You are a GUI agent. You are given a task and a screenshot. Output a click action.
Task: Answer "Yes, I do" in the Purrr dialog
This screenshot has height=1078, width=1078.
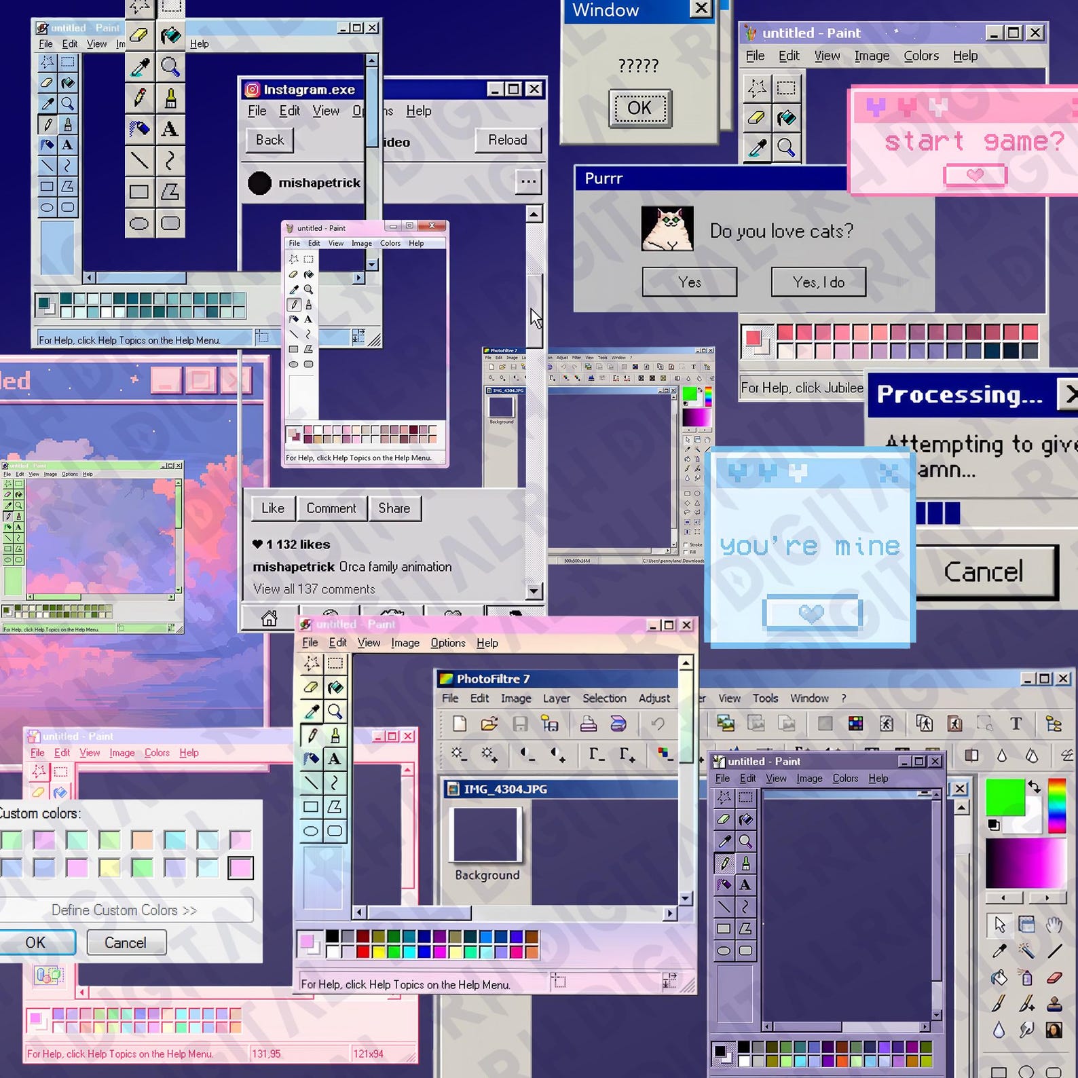819,282
